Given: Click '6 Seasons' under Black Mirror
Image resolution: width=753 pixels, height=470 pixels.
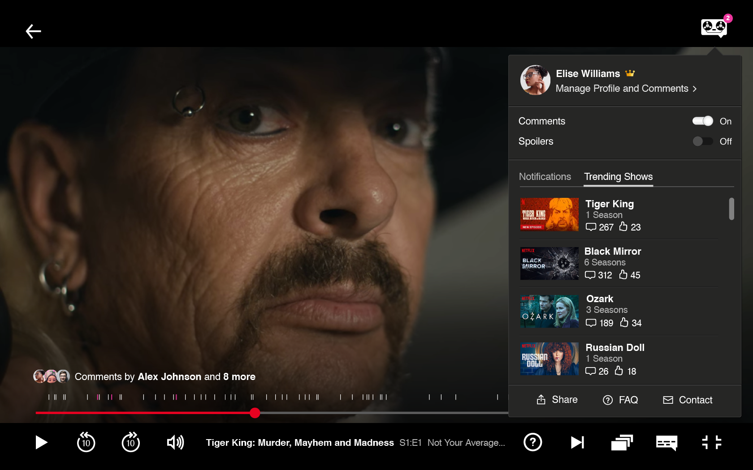Looking at the screenshot, I should (605, 262).
